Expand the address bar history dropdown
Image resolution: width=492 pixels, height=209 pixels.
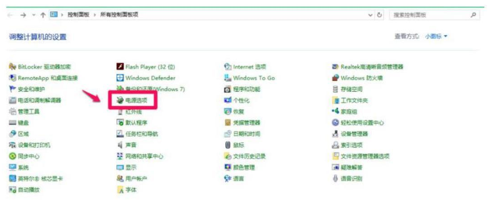[371, 15]
